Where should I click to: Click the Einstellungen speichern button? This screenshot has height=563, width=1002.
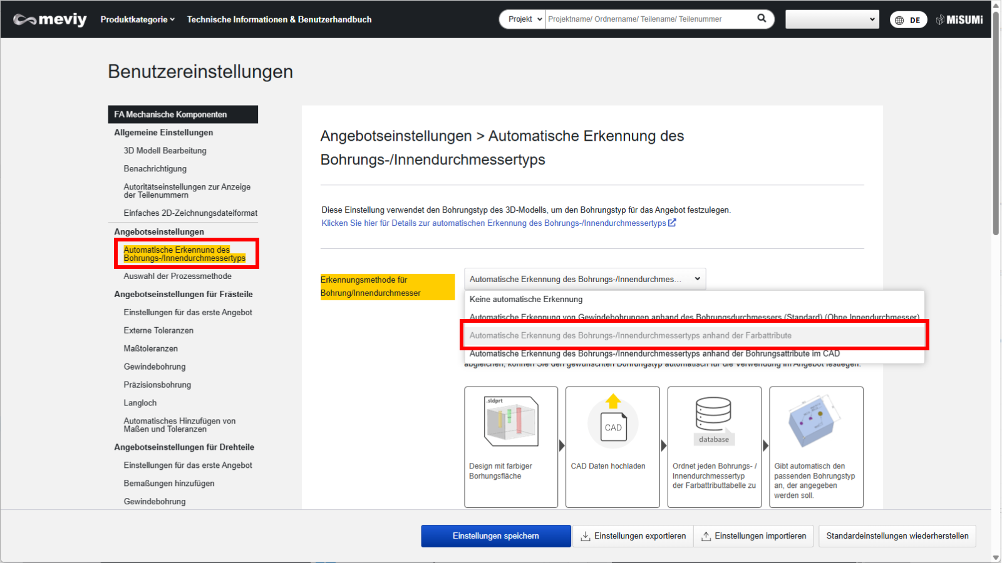pos(495,536)
